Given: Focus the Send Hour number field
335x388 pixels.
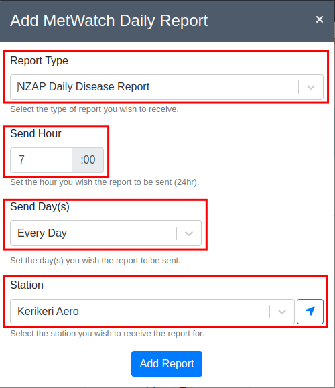Looking at the screenshot, I should (x=41, y=160).
